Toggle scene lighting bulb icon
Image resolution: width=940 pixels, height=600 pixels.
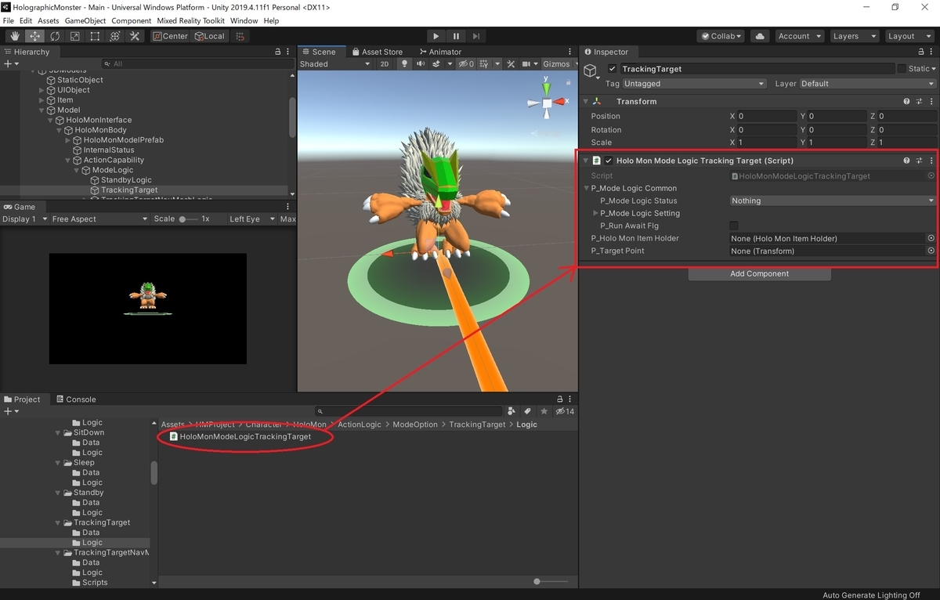click(x=404, y=64)
